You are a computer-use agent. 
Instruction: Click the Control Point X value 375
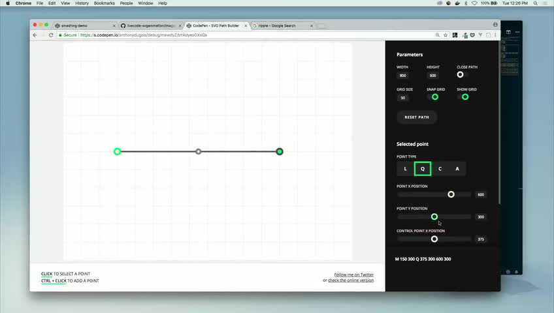481,239
